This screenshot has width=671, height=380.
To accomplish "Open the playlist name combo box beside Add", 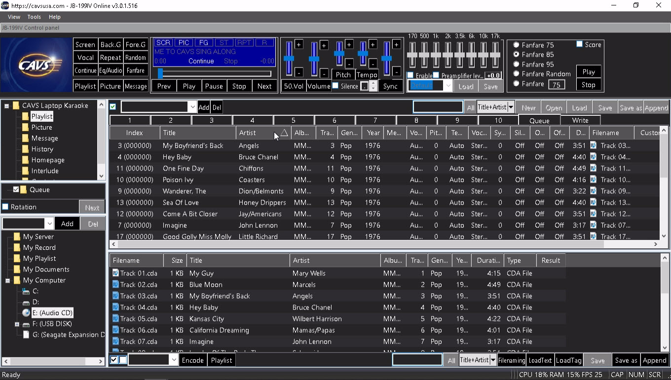I will [192, 107].
